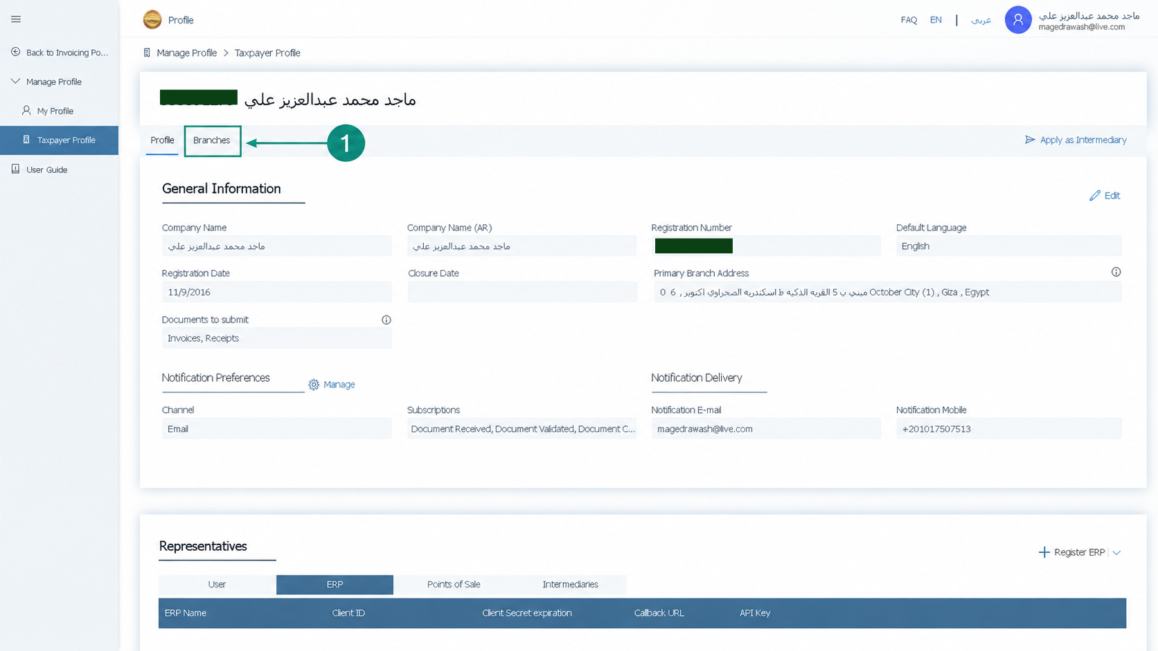Select the ERP representatives tab
1158x651 pixels.
click(335, 585)
